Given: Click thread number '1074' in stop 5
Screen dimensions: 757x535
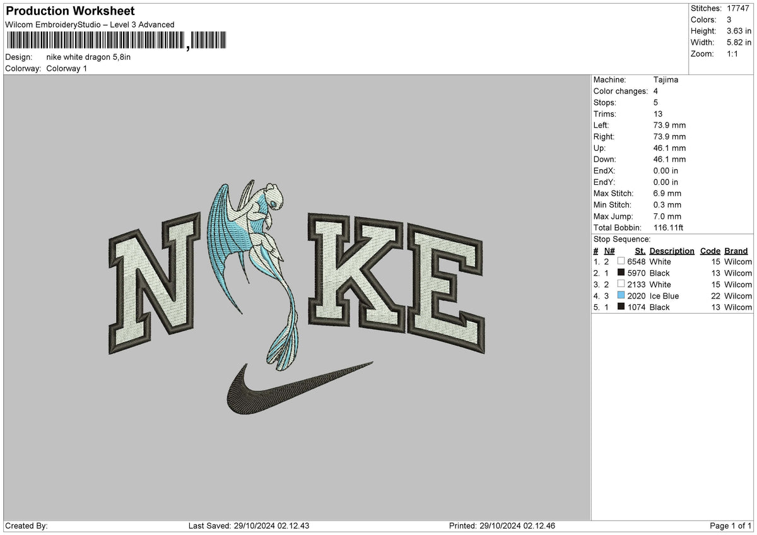Looking at the screenshot, I should tap(637, 307).
